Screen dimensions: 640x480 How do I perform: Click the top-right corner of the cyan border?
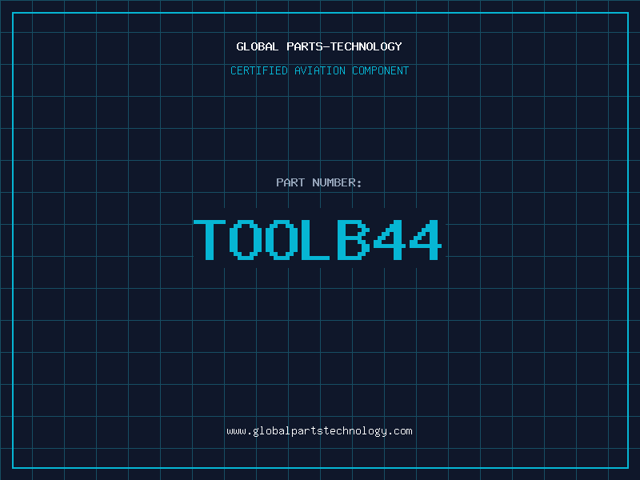click(628, 12)
